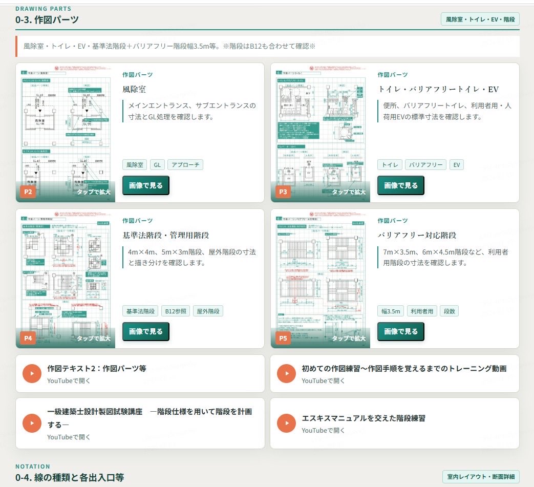Image resolution: width=534 pixels, height=487 pixels.
Task: Open the トイレ・EV drawing thumbnail P3
Action: coord(321,133)
